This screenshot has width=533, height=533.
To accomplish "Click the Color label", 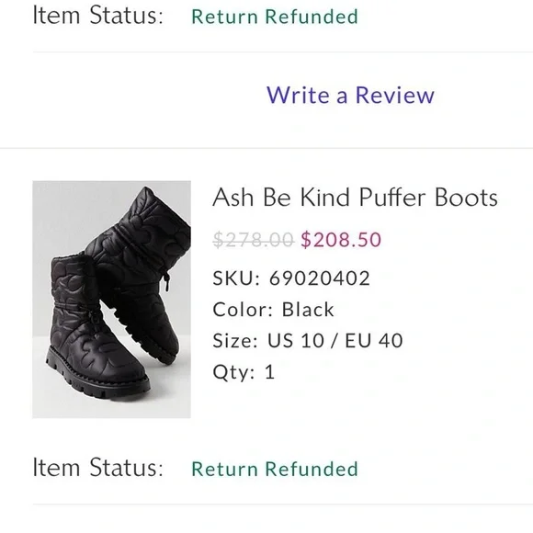I will click(243, 310).
